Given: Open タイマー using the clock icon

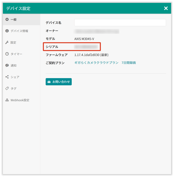Looking at the screenshot, I should [x=7, y=54].
